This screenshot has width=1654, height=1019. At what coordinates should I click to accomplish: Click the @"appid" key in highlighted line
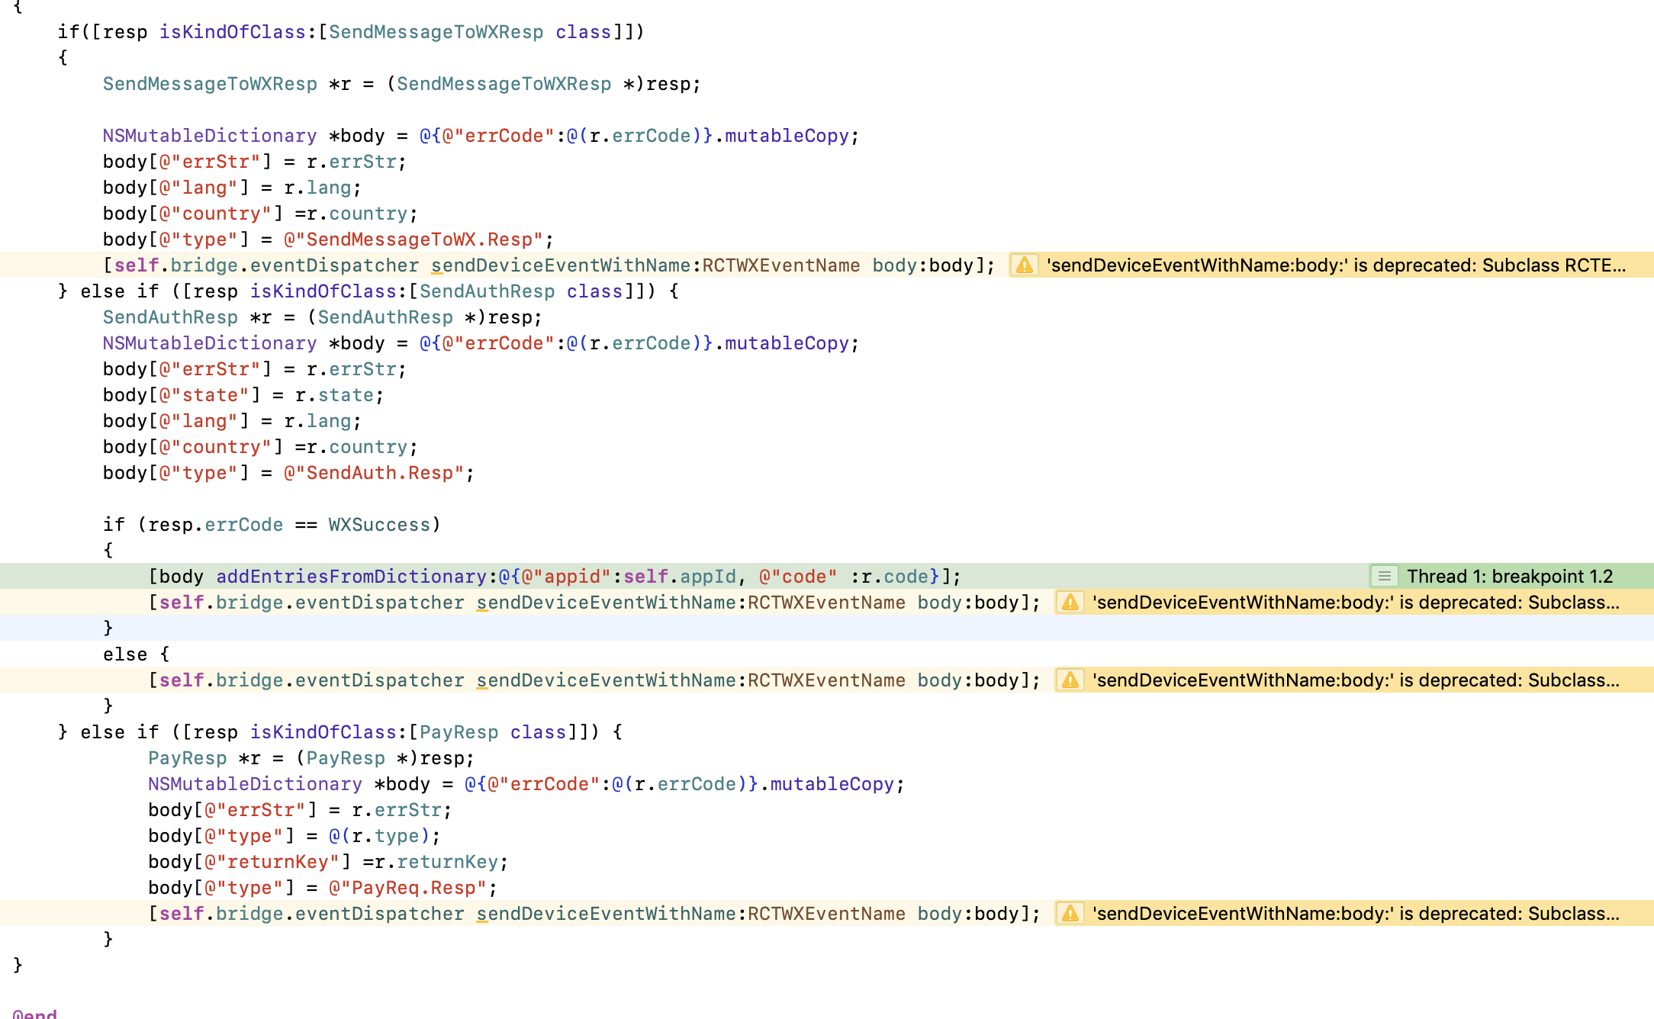[x=566, y=577]
